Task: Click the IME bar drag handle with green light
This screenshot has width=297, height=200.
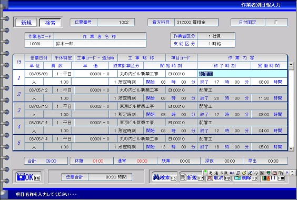Action: point(205,173)
